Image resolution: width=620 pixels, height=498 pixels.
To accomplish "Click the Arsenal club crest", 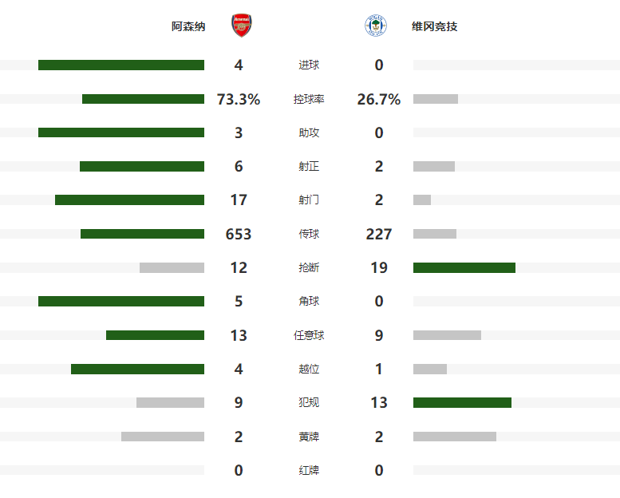I will click(x=239, y=26).
